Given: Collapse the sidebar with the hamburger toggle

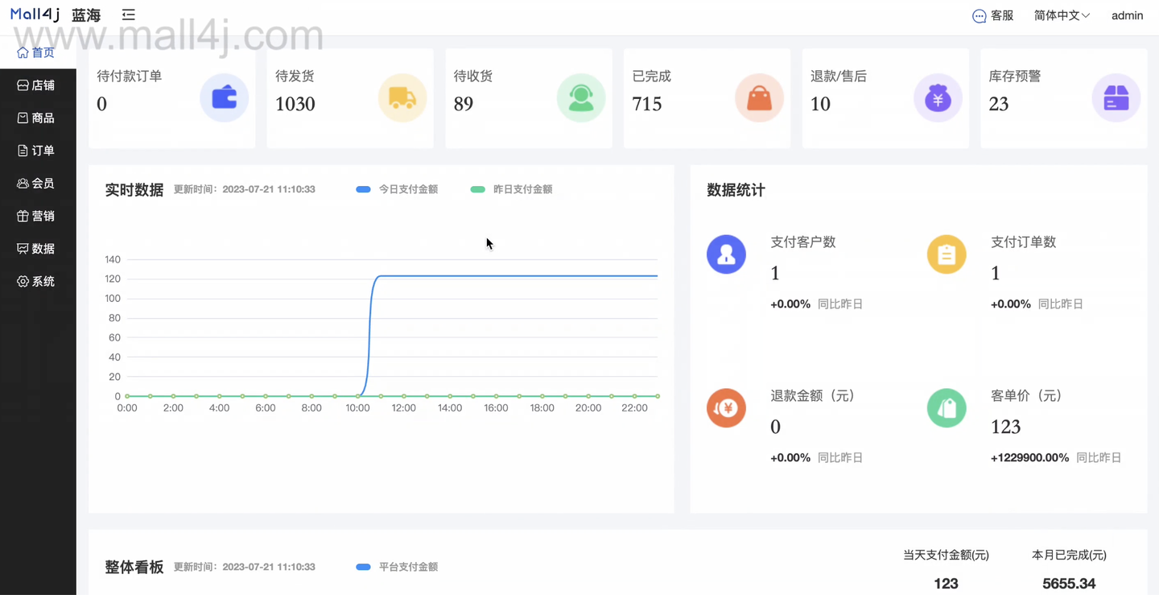Looking at the screenshot, I should 128,14.
